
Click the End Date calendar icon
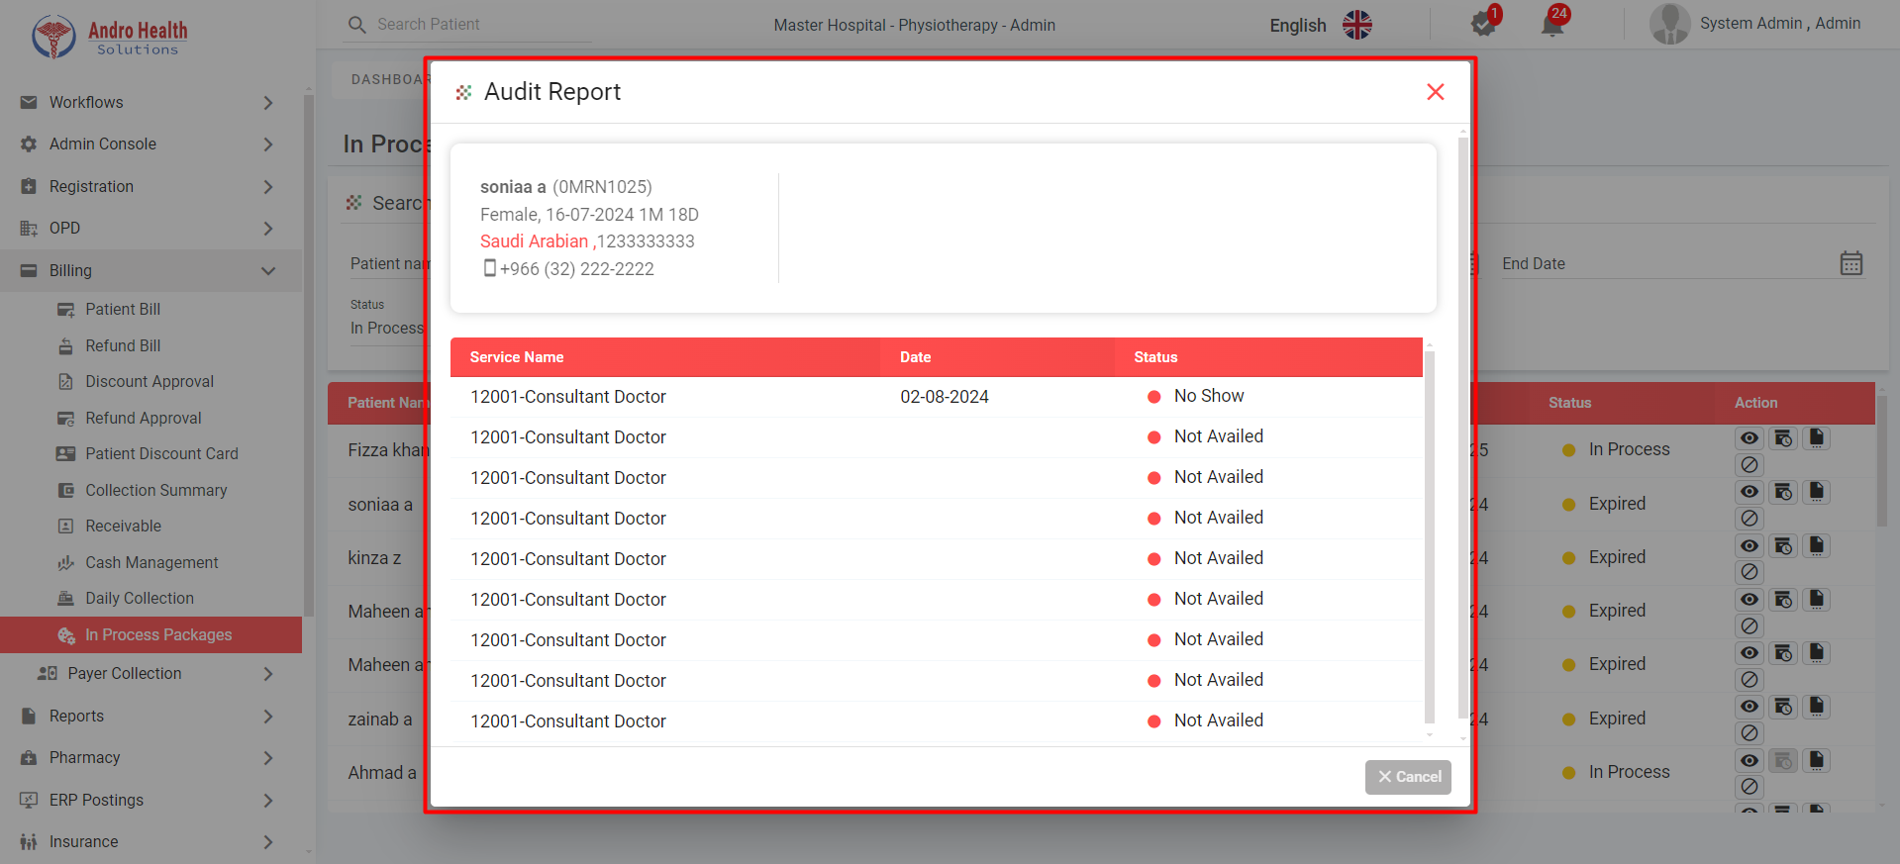coord(1850,263)
